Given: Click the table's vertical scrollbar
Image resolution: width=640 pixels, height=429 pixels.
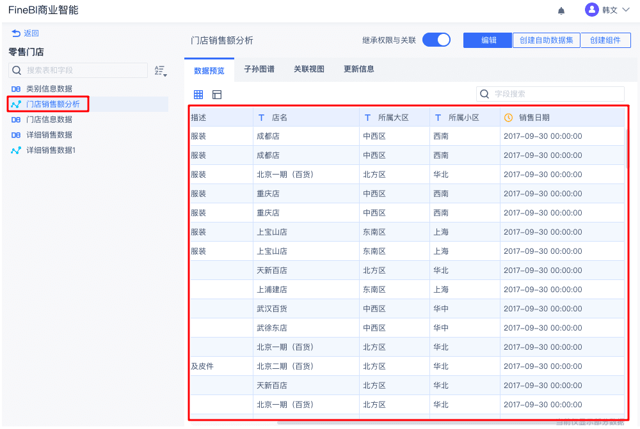Looking at the screenshot, I should [627, 147].
